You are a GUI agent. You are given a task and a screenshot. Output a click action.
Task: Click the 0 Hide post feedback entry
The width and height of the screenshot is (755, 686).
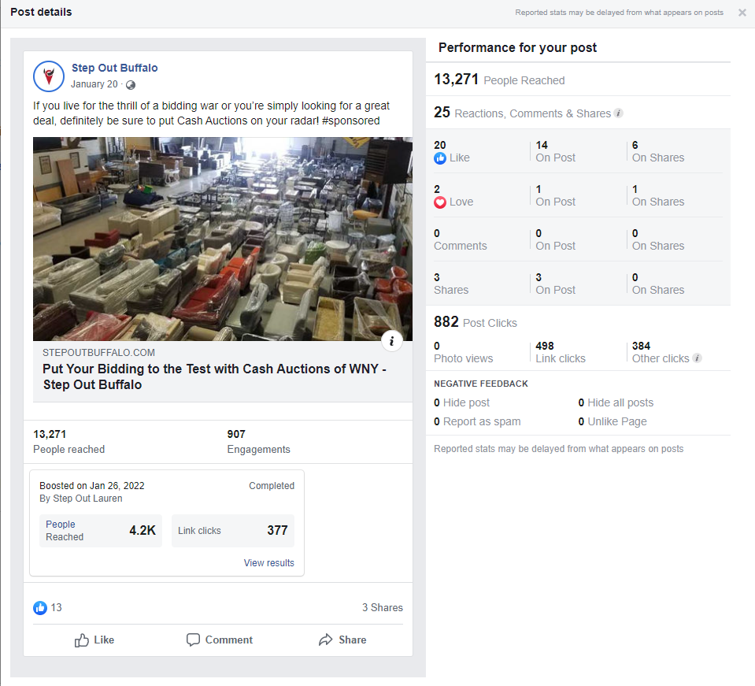click(462, 402)
